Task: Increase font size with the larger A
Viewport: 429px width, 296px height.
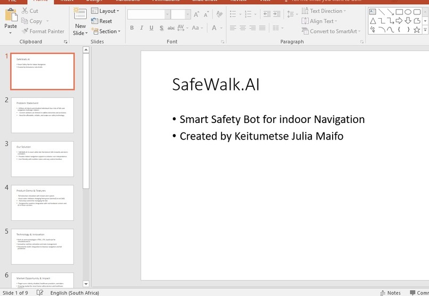Action: point(196,14)
